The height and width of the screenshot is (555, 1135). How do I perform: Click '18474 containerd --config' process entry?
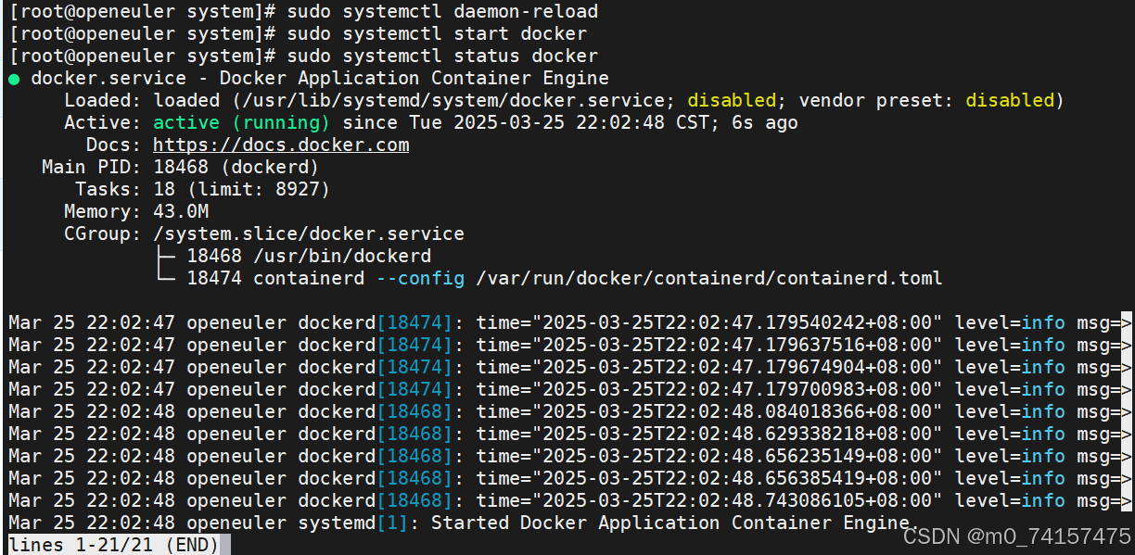click(325, 279)
